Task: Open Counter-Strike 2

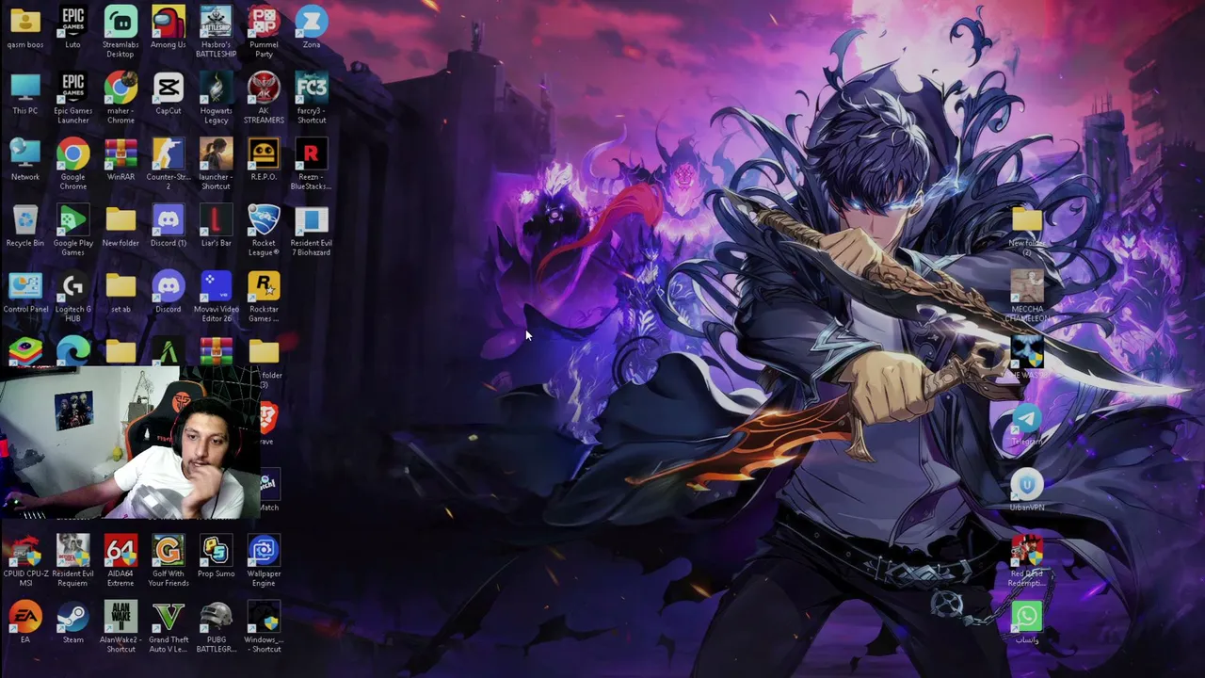Action: coord(169,164)
